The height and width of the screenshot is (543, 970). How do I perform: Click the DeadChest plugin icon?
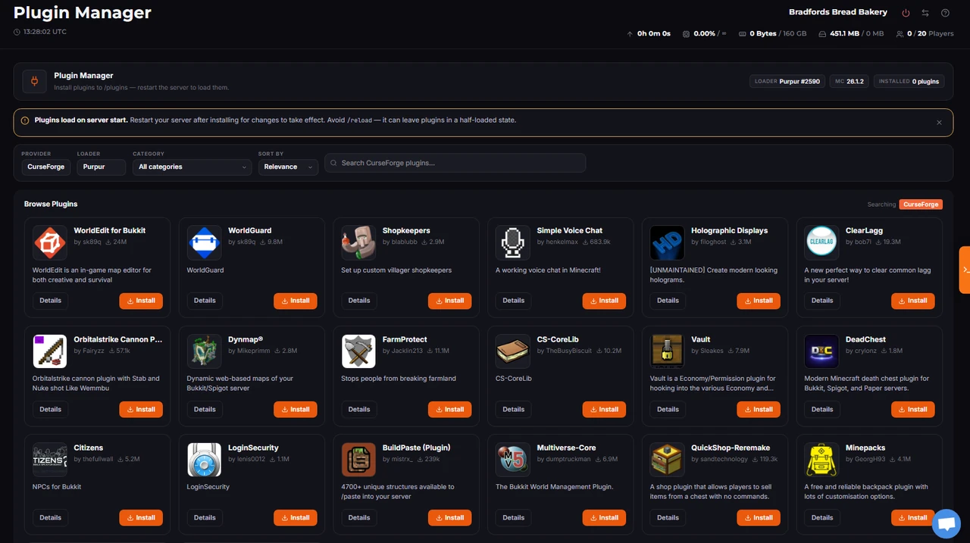(x=821, y=351)
